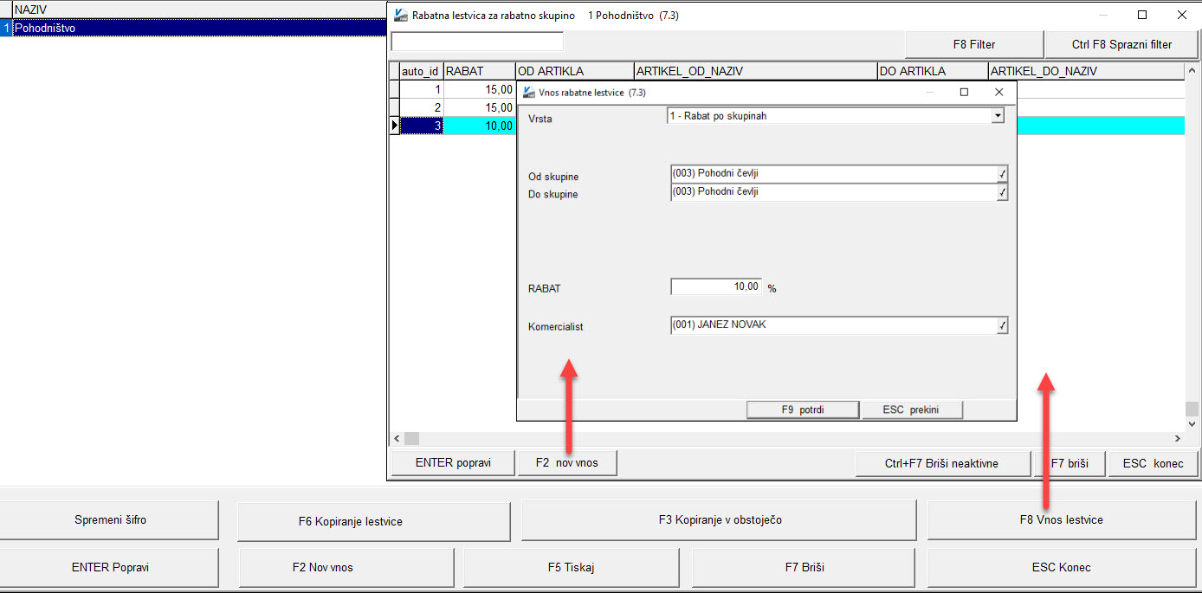Image resolution: width=1202 pixels, height=593 pixels.
Task: Click ESC konec in Rabatna lestvica window
Action: coord(1153,463)
